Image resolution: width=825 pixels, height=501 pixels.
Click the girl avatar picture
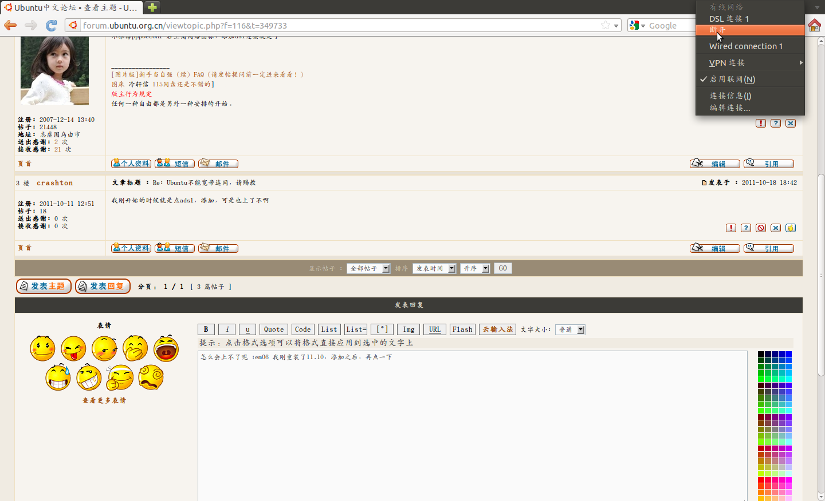(55, 70)
